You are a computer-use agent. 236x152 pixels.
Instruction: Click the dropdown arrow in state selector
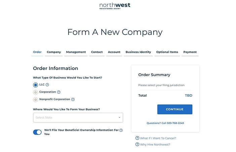[119, 118]
